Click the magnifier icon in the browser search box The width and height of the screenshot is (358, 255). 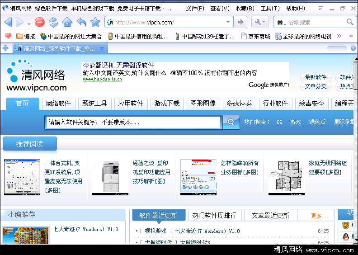(350, 22)
